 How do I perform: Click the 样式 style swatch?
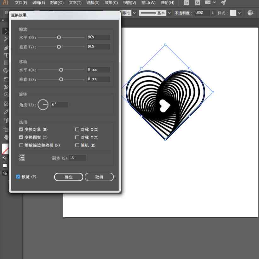[233, 13]
